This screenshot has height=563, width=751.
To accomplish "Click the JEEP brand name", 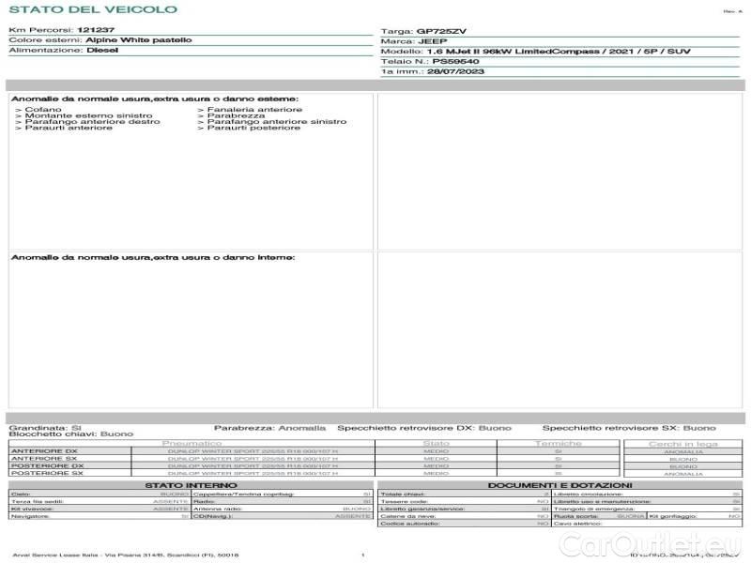I will (x=433, y=41).
